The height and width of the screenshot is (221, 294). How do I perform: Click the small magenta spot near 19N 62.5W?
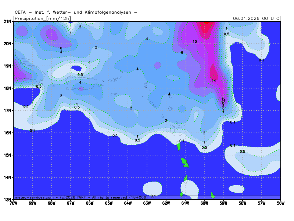click(x=157, y=66)
